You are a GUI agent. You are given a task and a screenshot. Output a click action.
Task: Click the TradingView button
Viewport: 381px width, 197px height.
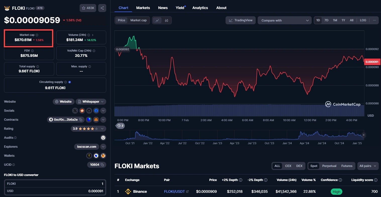(x=241, y=20)
